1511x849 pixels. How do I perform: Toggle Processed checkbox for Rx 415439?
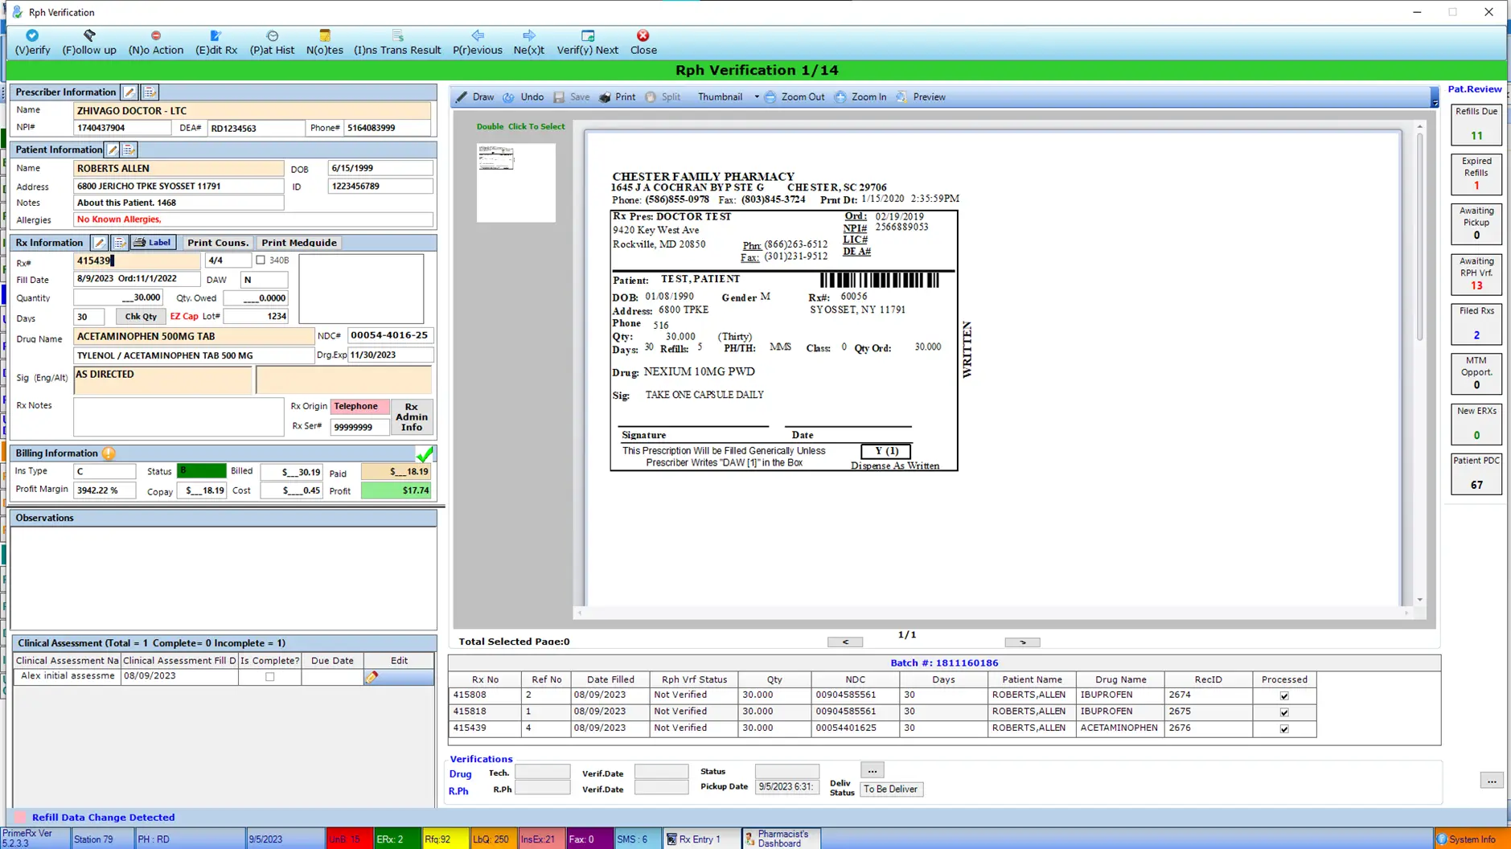(x=1284, y=729)
